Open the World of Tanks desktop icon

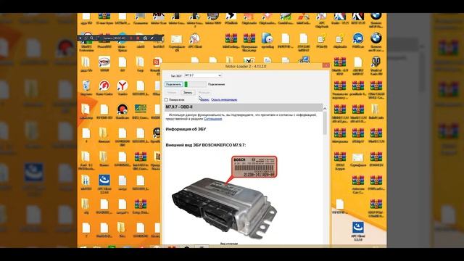click(376, 64)
